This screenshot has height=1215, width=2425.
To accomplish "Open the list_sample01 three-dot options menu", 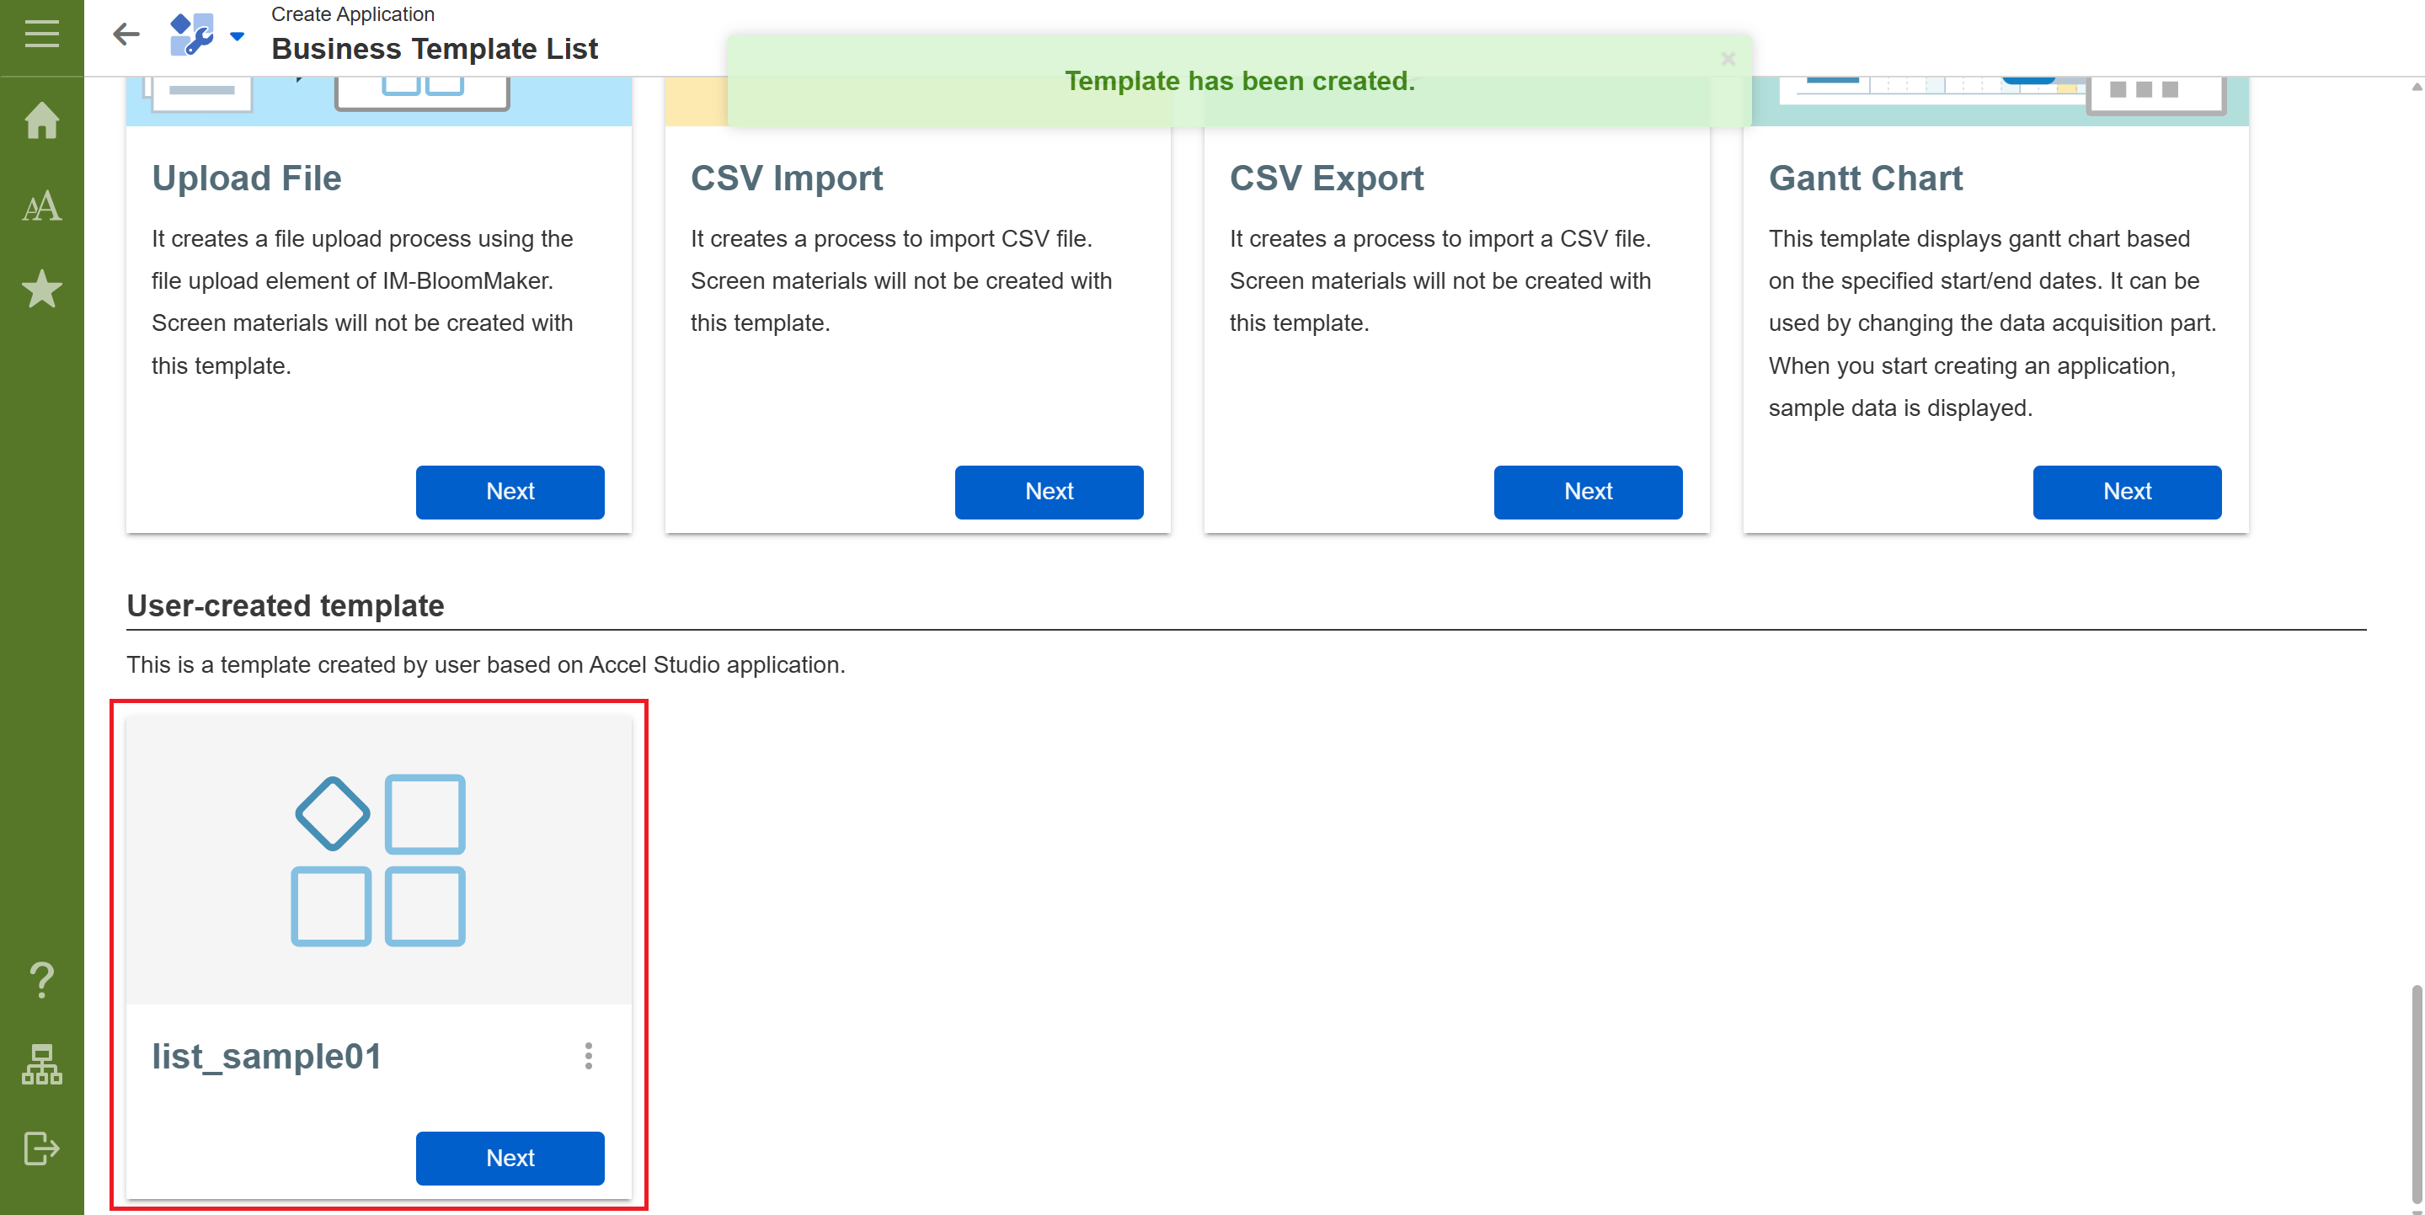I will [589, 1055].
